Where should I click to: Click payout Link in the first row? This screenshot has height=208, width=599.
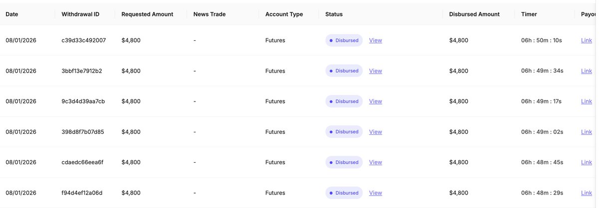click(587, 40)
